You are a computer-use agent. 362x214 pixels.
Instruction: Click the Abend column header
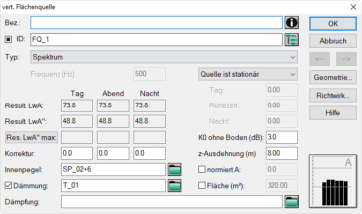(x=113, y=93)
